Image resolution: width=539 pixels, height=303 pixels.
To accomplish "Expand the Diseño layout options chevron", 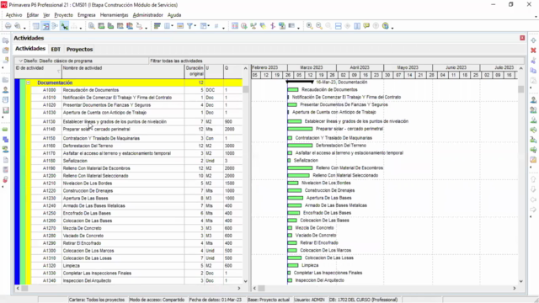I will coord(20,61).
